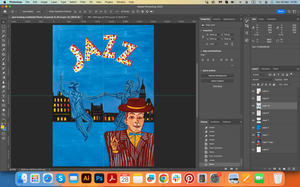The image size is (300, 187).
Task: Pick the Horizontal Type tool
Action: tap(4, 96)
